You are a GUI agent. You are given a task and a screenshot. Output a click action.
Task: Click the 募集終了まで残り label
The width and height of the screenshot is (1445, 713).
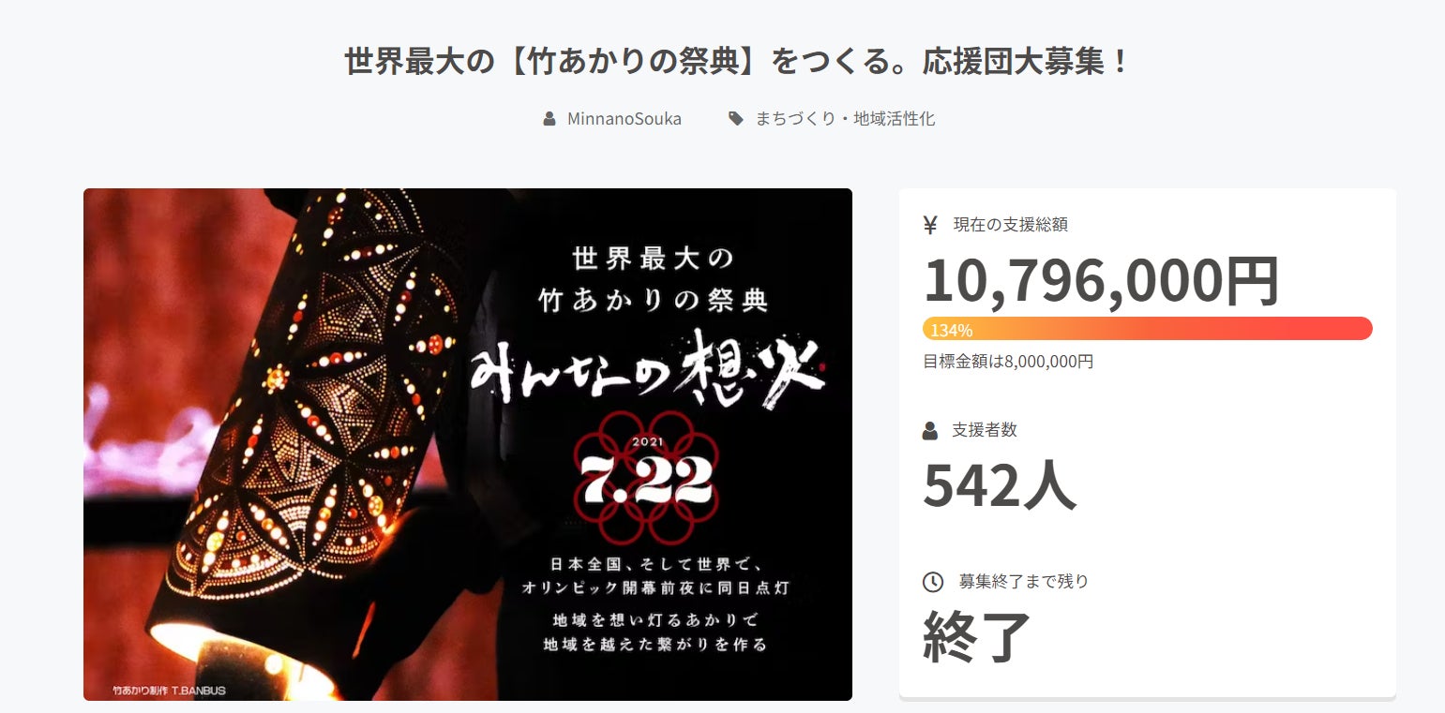coord(1024,581)
